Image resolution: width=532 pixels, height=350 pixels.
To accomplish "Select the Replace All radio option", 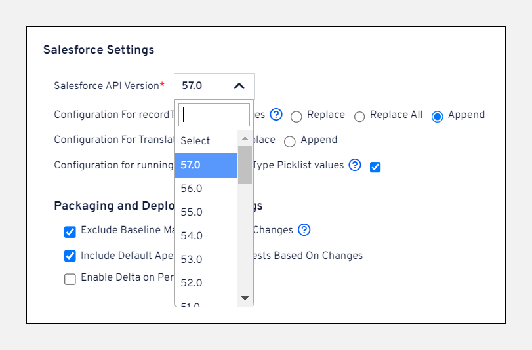I will pyautogui.click(x=359, y=116).
